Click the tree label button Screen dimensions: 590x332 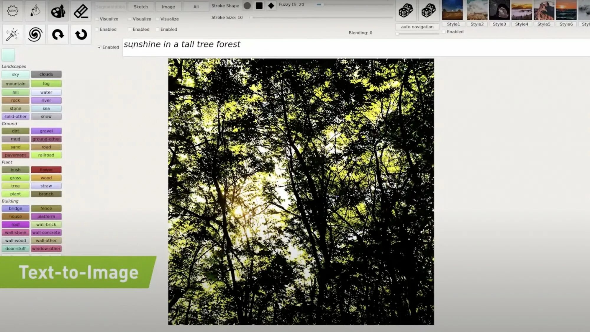[15, 186]
